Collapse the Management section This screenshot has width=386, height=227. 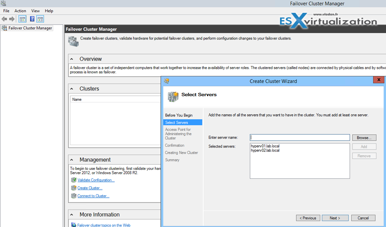(x=72, y=160)
